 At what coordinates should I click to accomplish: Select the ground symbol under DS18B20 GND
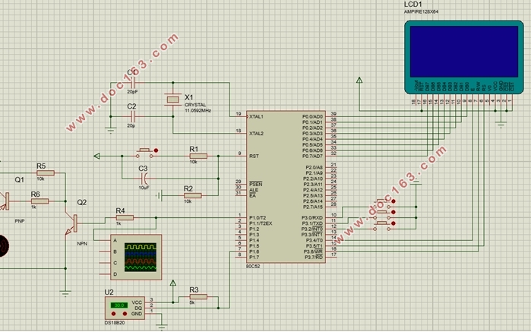coord(162,327)
